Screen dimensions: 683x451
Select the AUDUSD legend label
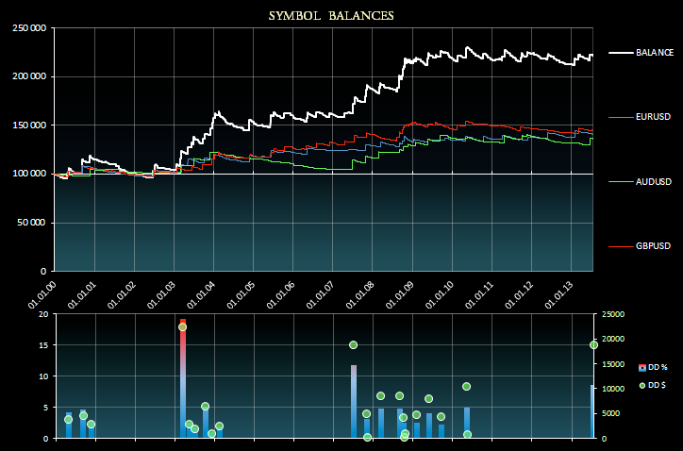point(654,182)
